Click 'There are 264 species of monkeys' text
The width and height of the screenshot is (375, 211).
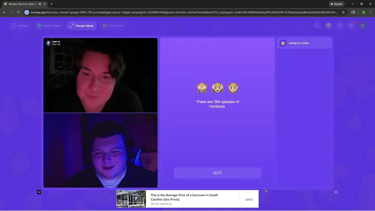tap(217, 104)
